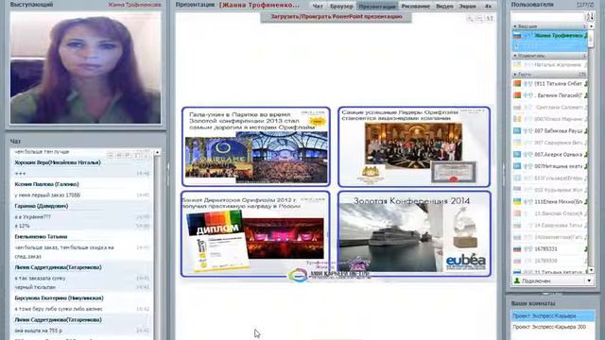The image size is (605, 340).
Task: Click flag icon next to 911 Татьяна
Action: coord(517,83)
